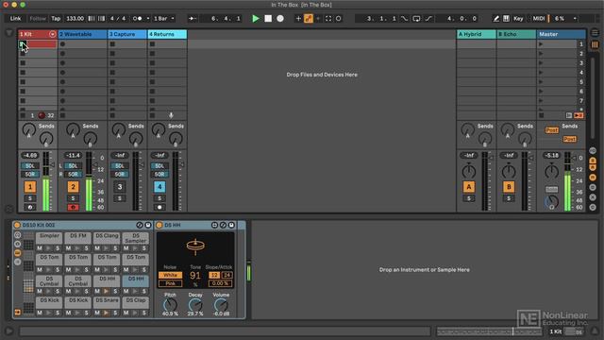Select the DS Clang drum pad
This screenshot has height=340, width=604.
tap(107, 238)
